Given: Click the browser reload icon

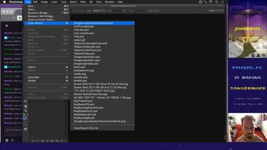Looking at the screenshot, I should pos(14,18).
